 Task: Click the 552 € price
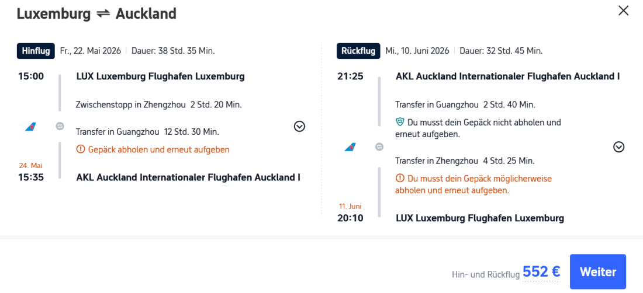pos(541,271)
